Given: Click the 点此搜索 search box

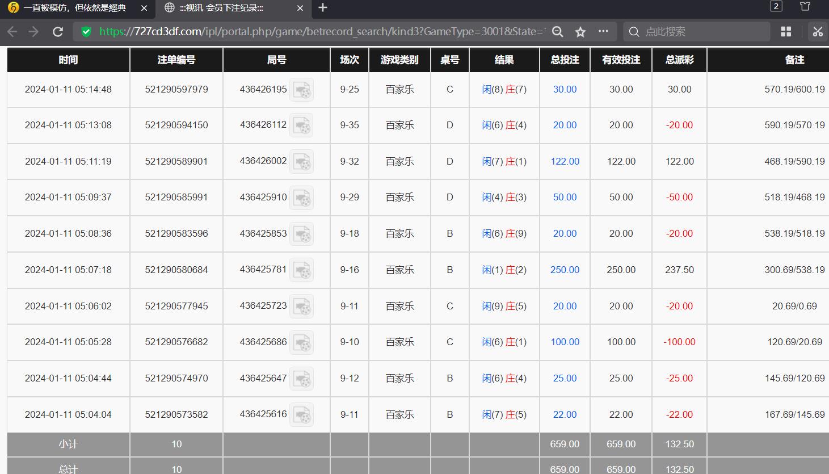Looking at the screenshot, I should click(x=697, y=32).
